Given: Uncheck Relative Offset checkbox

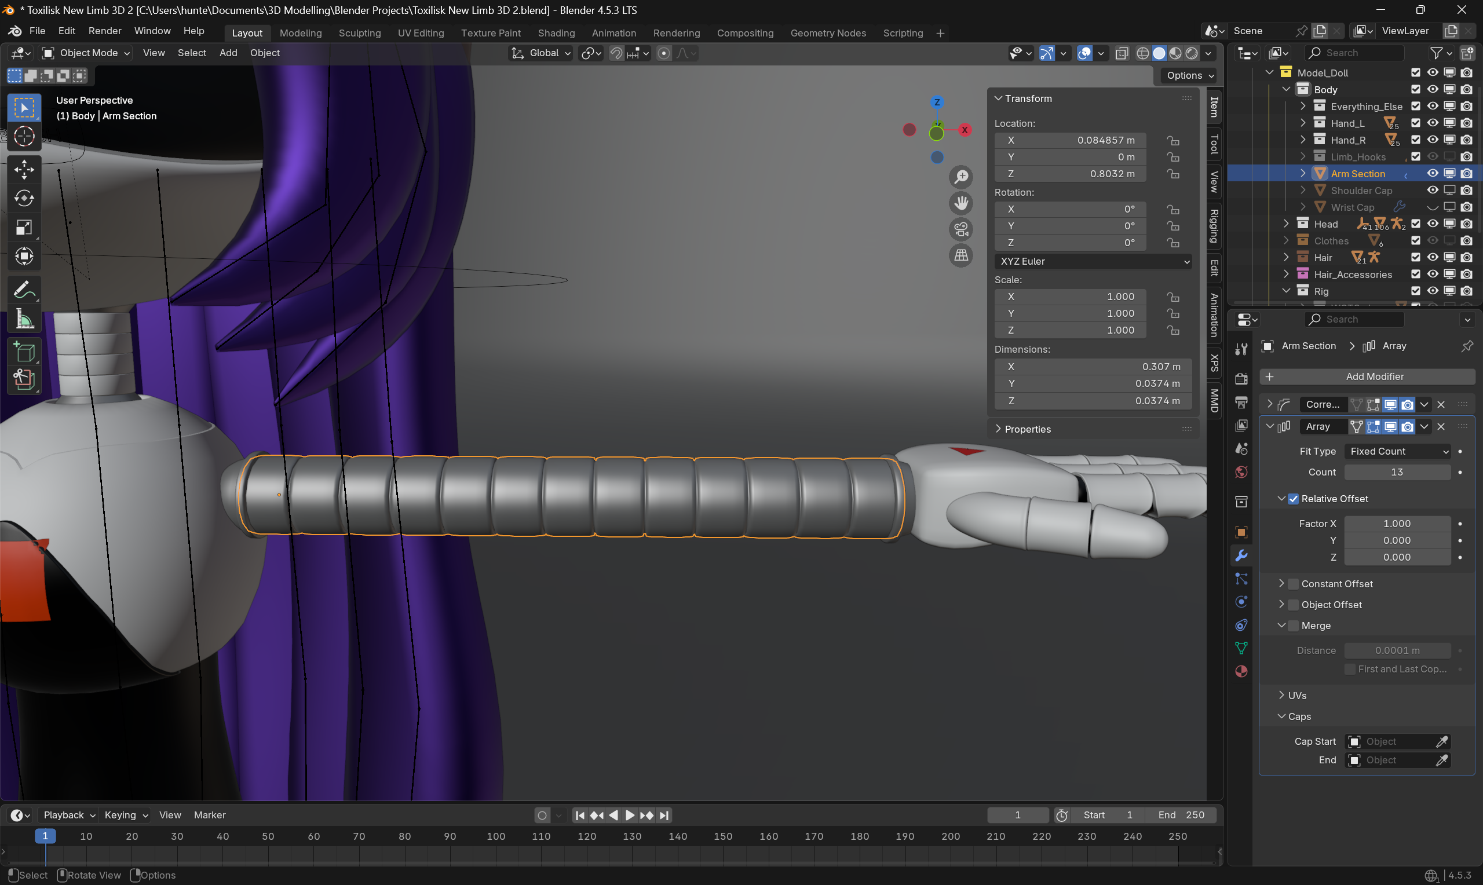Looking at the screenshot, I should [1293, 499].
